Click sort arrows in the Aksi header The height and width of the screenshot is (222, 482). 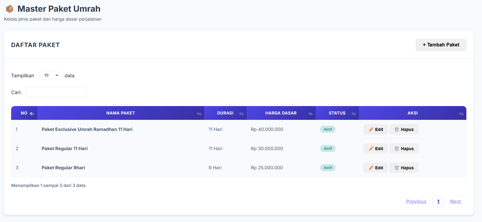461,114
